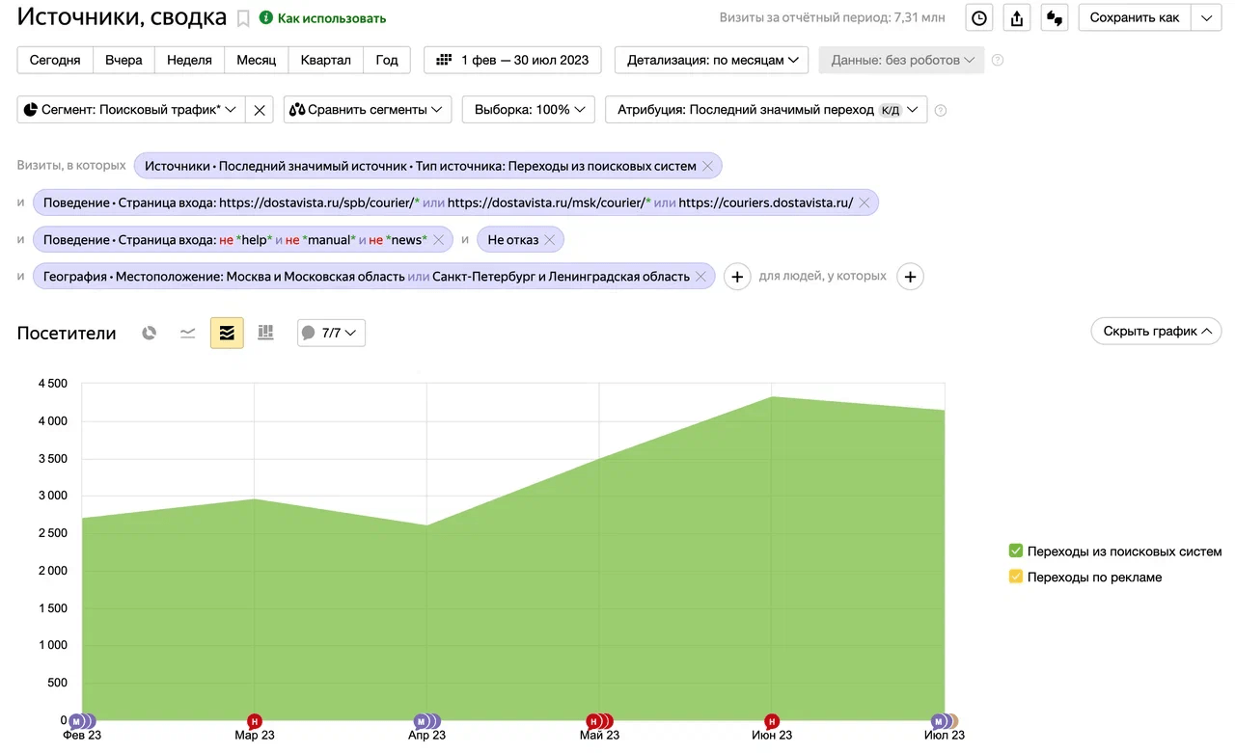Viewport: 1235px width, 753px height.
Task: Click the Источники, сводка report title
Action: click(x=122, y=17)
